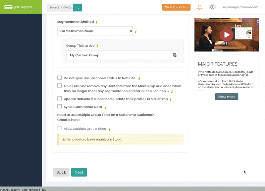Click info icon for Sync eCommerce Data
The height and width of the screenshot is (191, 265).
pyautogui.click(x=106, y=107)
